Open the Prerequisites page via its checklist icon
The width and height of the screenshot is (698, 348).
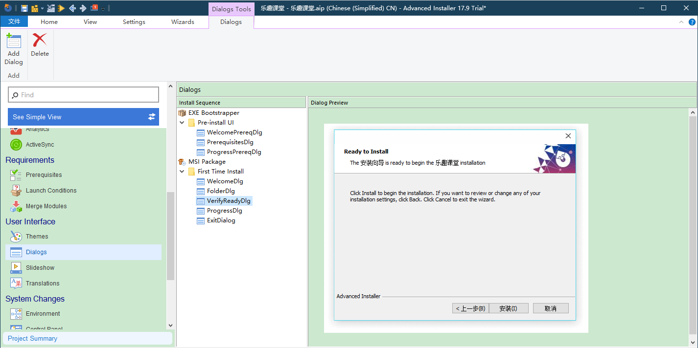[16, 175]
